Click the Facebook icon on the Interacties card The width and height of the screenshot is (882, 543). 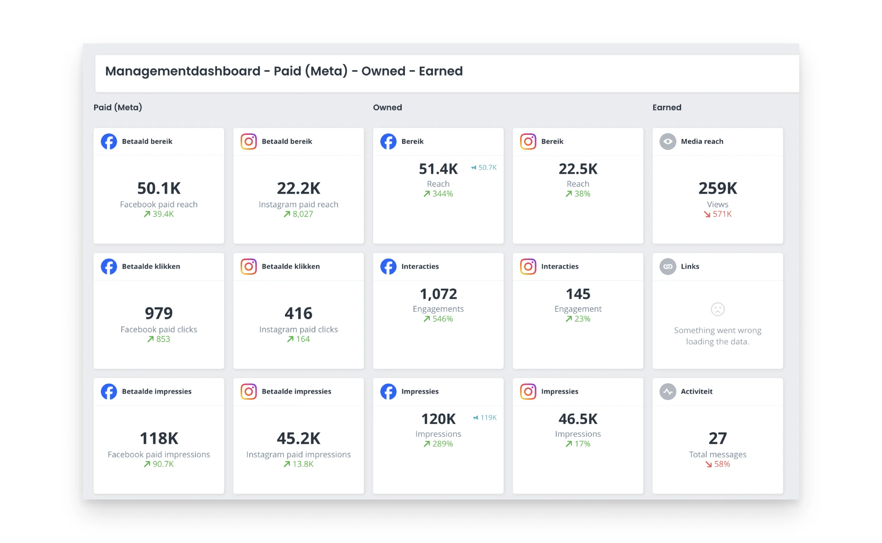coord(389,267)
